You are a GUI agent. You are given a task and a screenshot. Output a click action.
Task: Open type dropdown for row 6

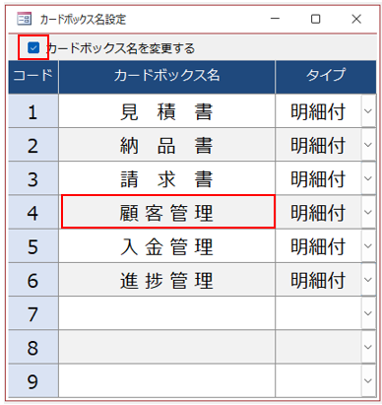coord(368,280)
